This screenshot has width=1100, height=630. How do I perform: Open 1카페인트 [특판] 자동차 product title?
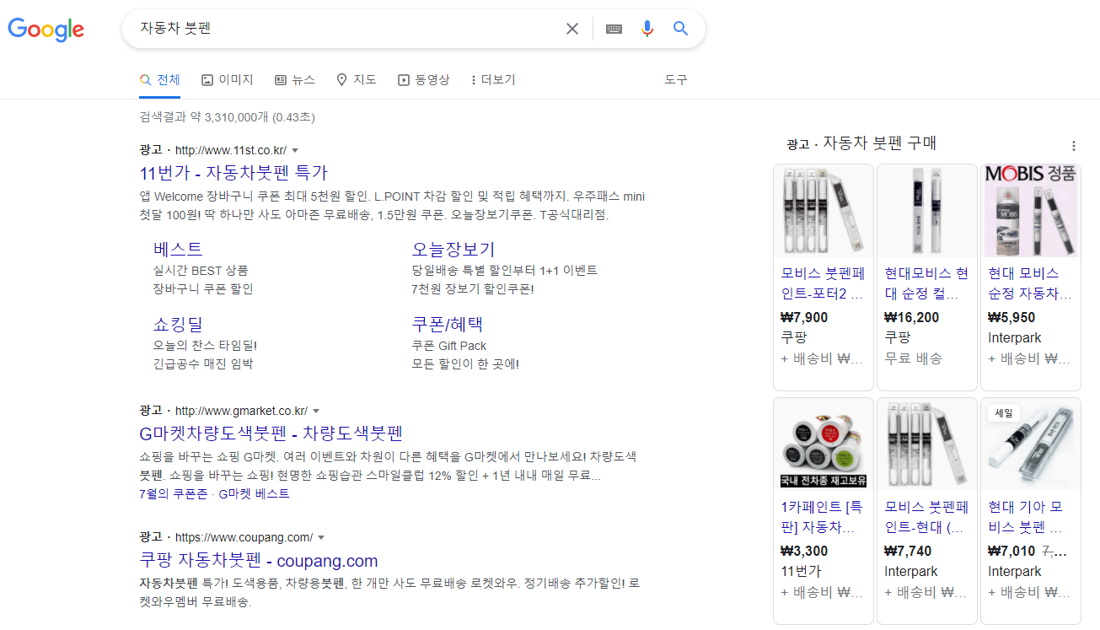click(x=824, y=518)
